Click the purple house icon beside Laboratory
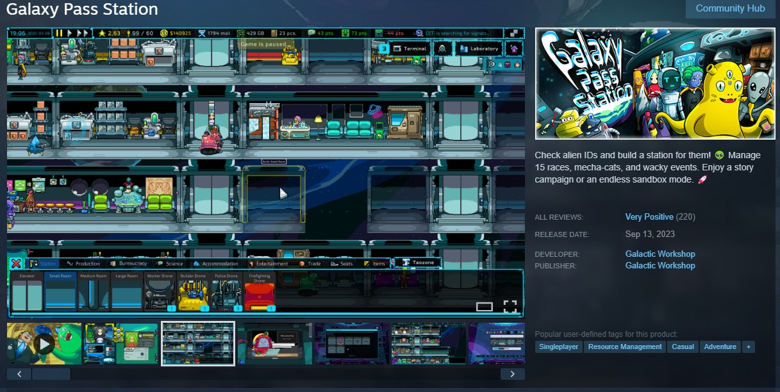Image resolution: width=780 pixels, height=392 pixels. coord(513,49)
